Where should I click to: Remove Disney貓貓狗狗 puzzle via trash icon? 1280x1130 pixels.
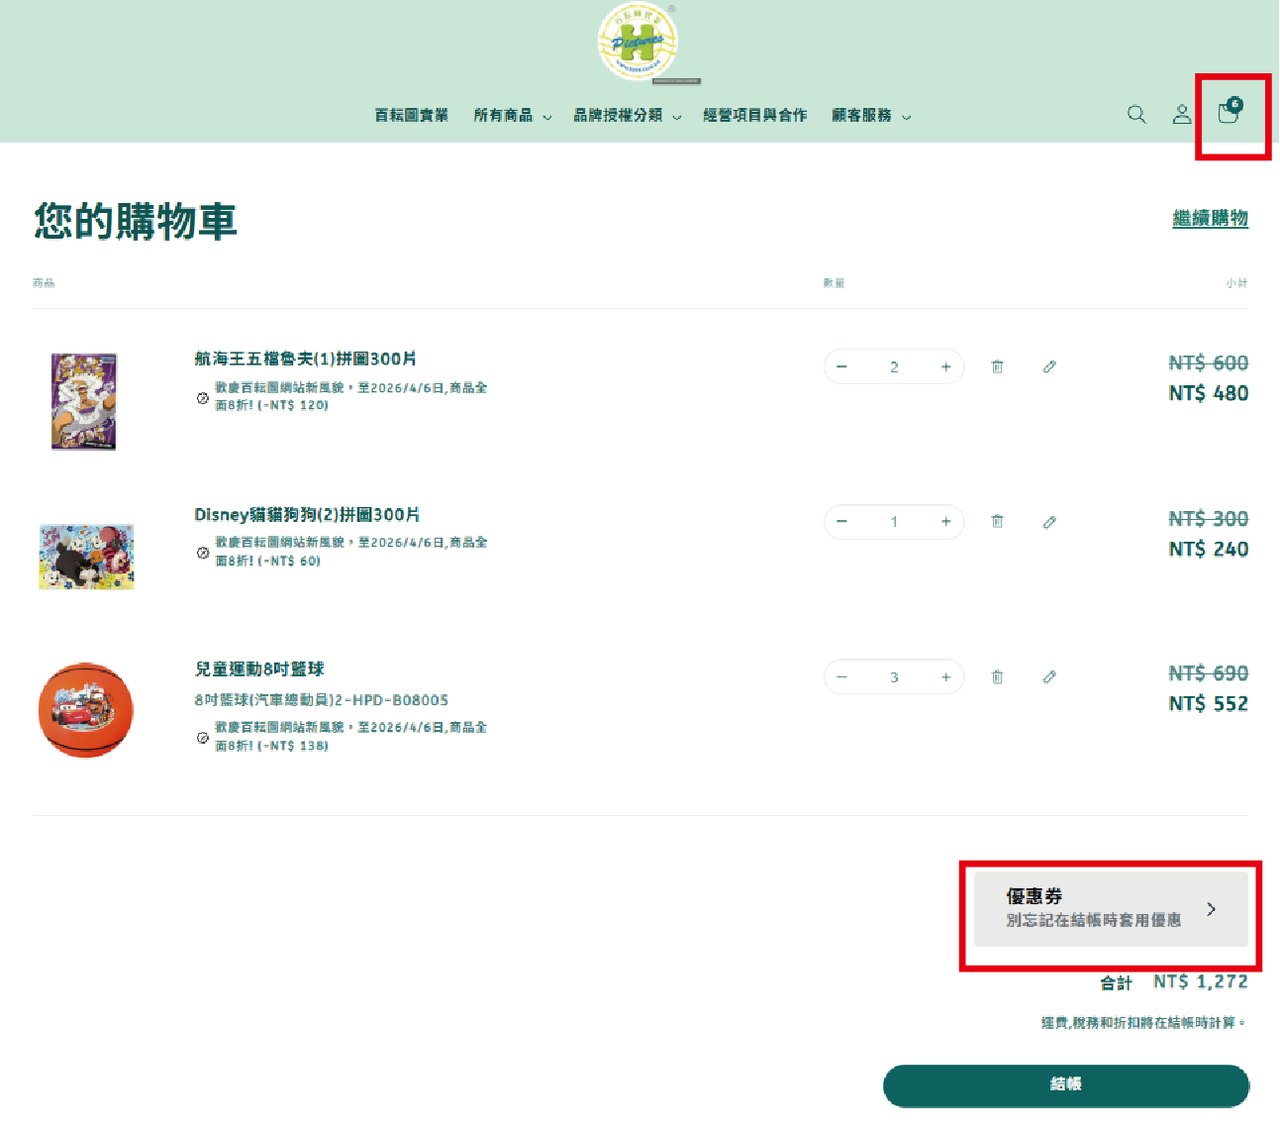tap(997, 522)
